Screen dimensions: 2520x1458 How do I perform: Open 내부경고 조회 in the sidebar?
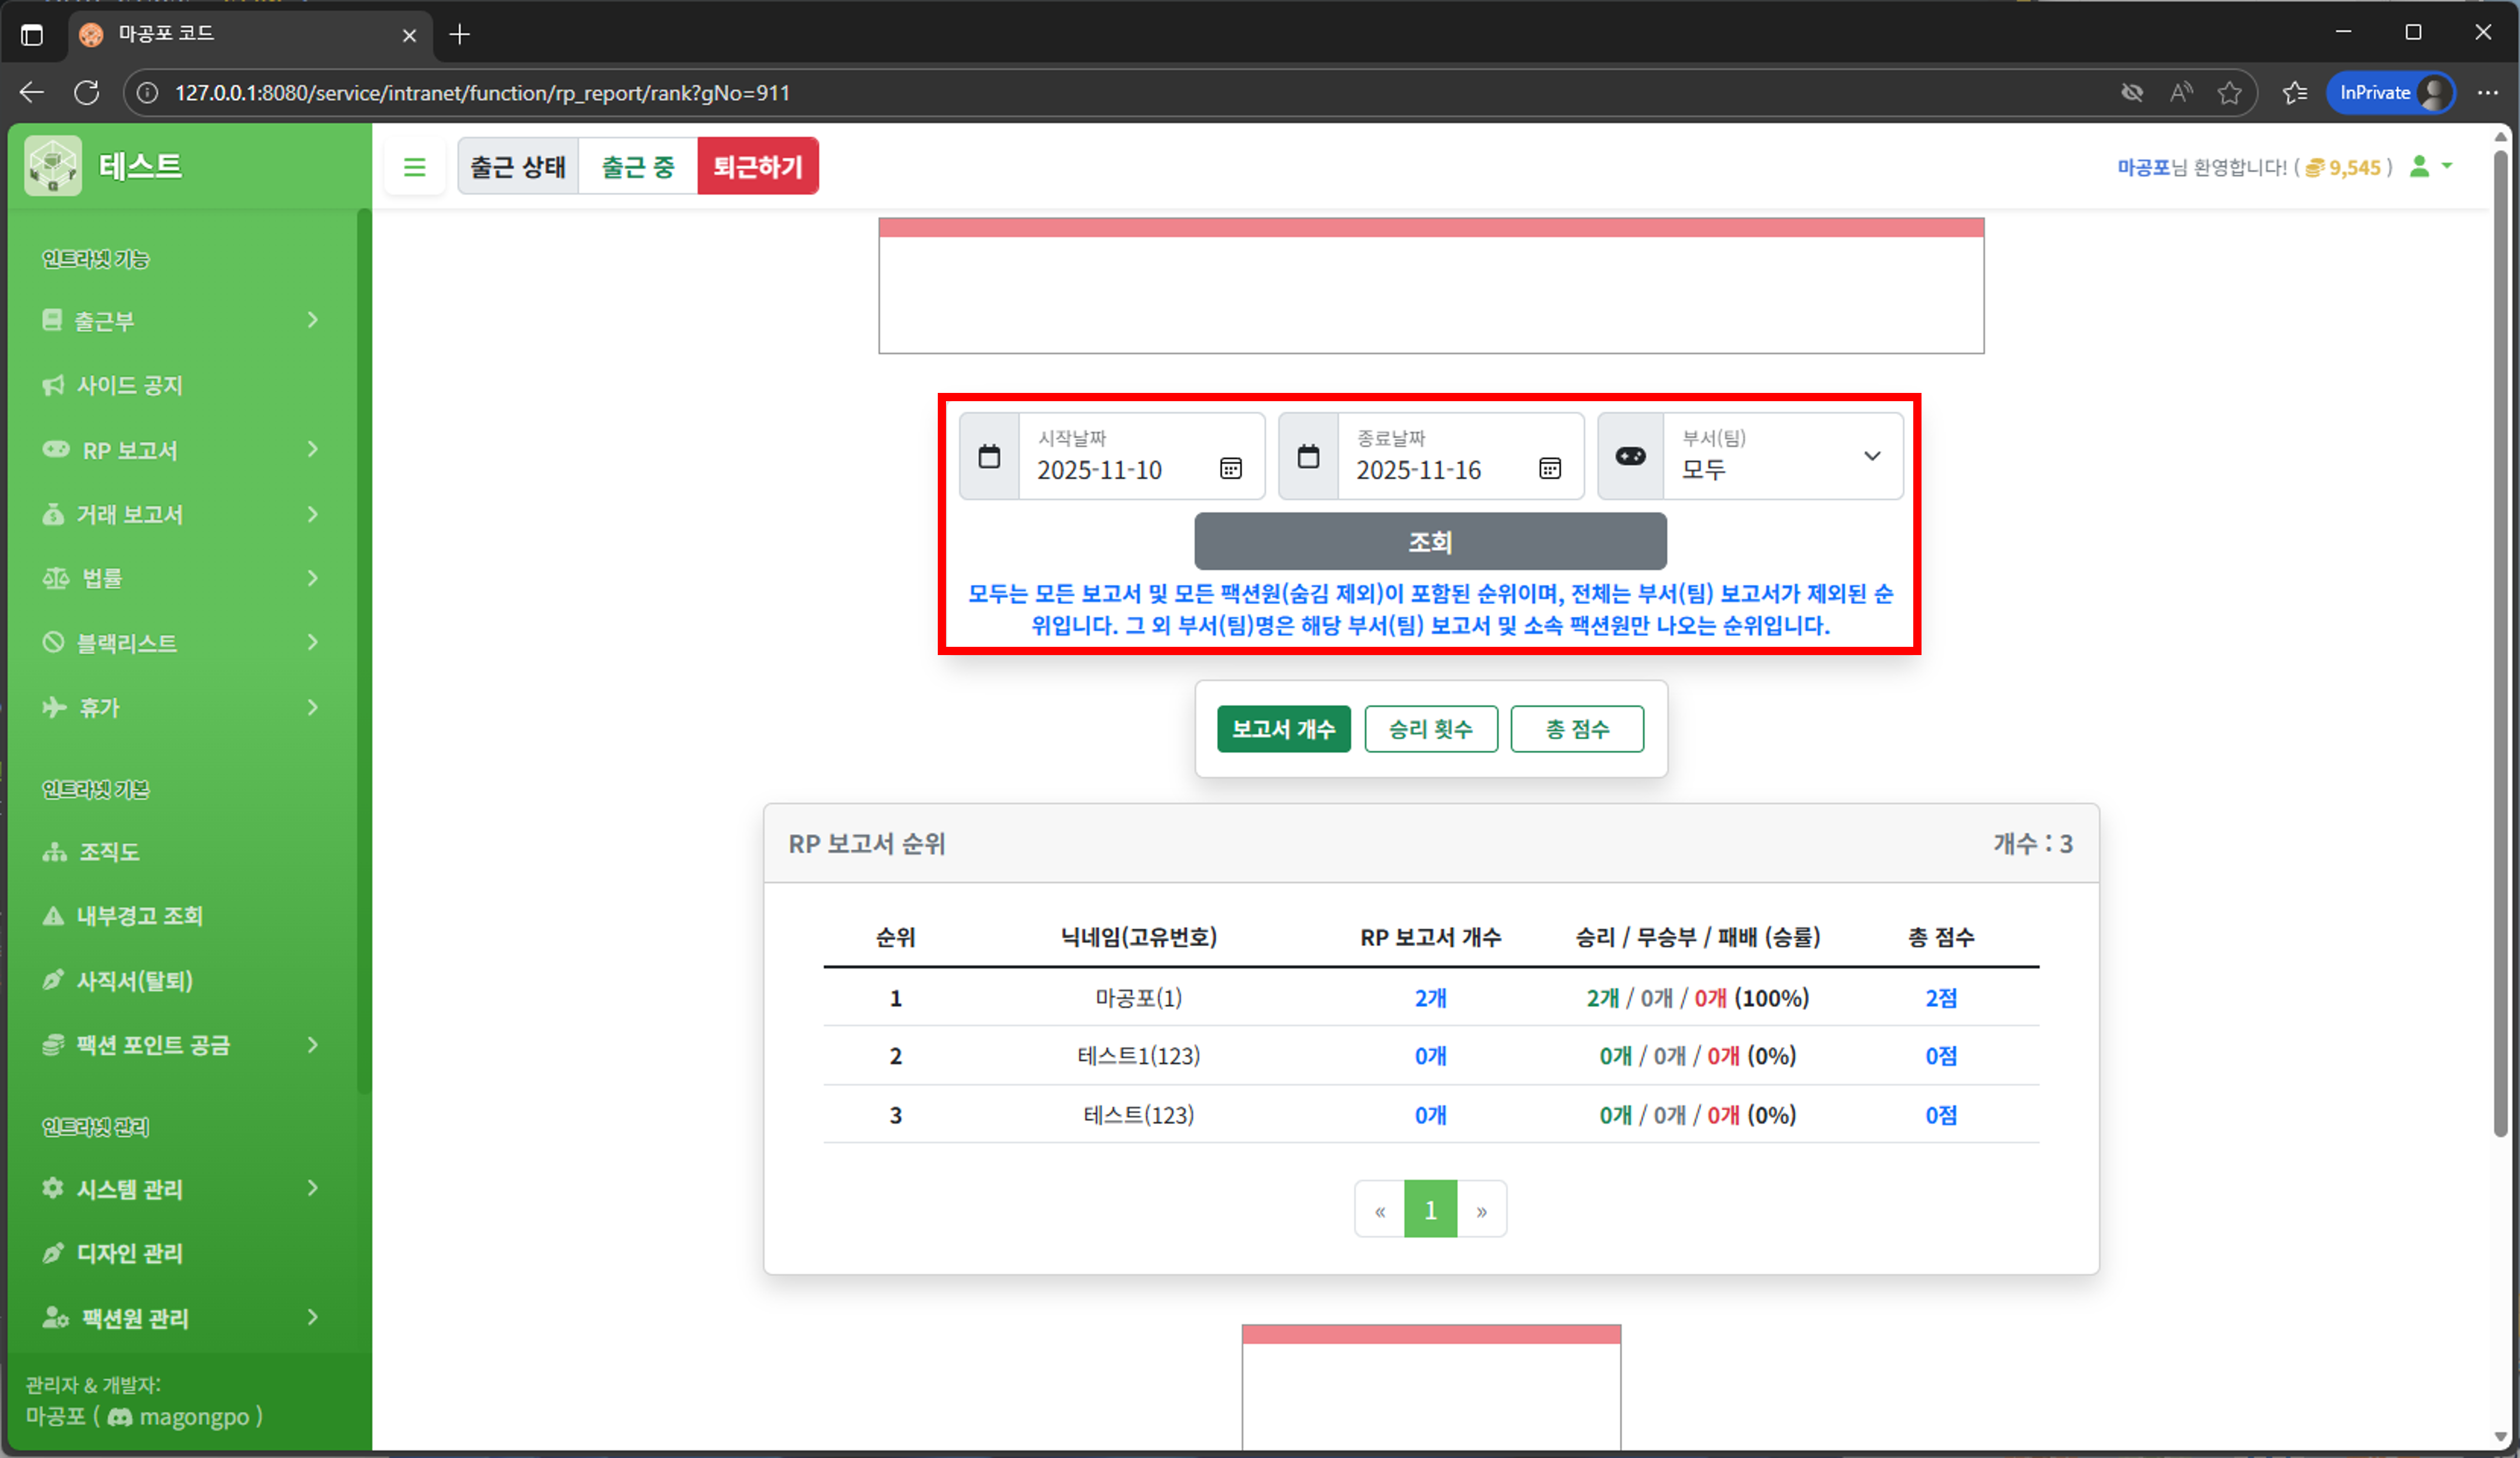click(x=139, y=916)
